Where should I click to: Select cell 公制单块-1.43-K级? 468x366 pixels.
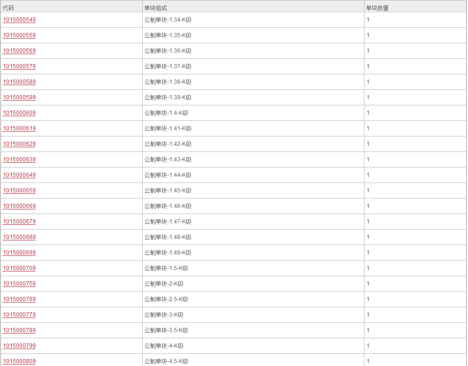253,159
